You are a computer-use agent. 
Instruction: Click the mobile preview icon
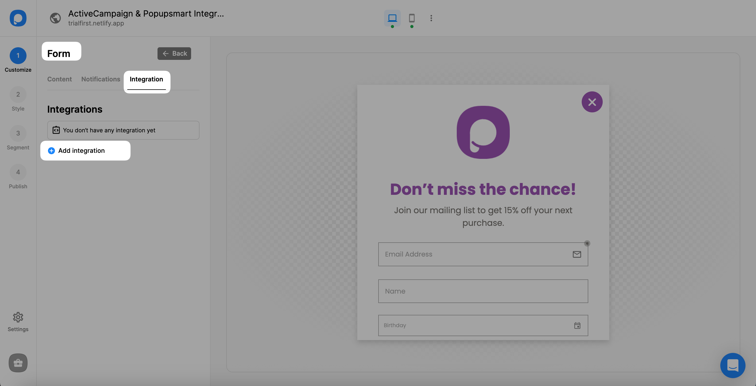pos(411,18)
